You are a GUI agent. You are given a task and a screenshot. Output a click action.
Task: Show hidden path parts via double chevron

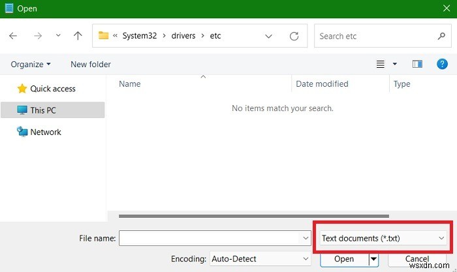coord(115,35)
